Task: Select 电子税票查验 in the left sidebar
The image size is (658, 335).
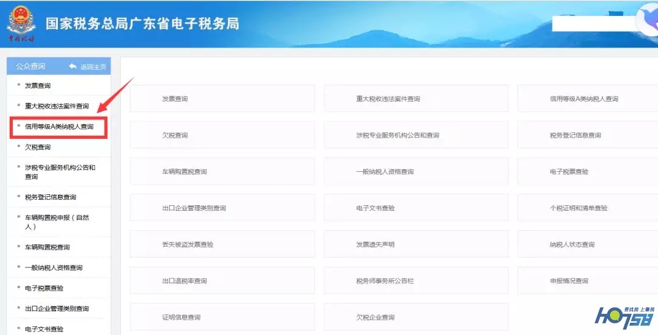Action: 58,288
